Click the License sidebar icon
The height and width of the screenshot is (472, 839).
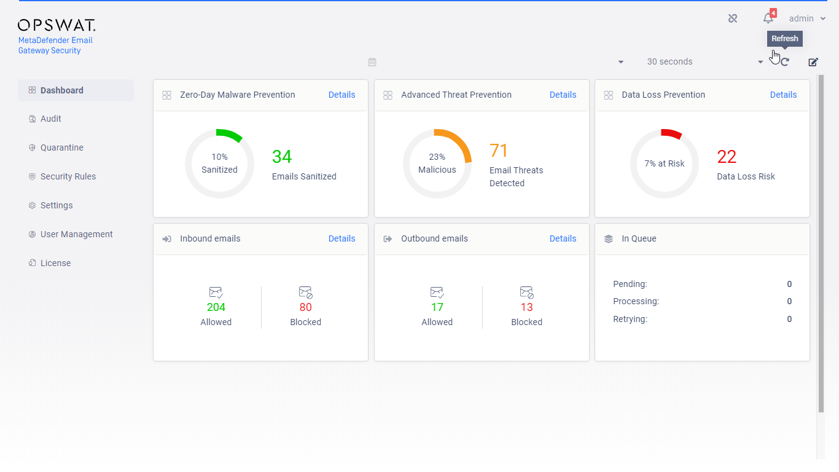click(32, 263)
